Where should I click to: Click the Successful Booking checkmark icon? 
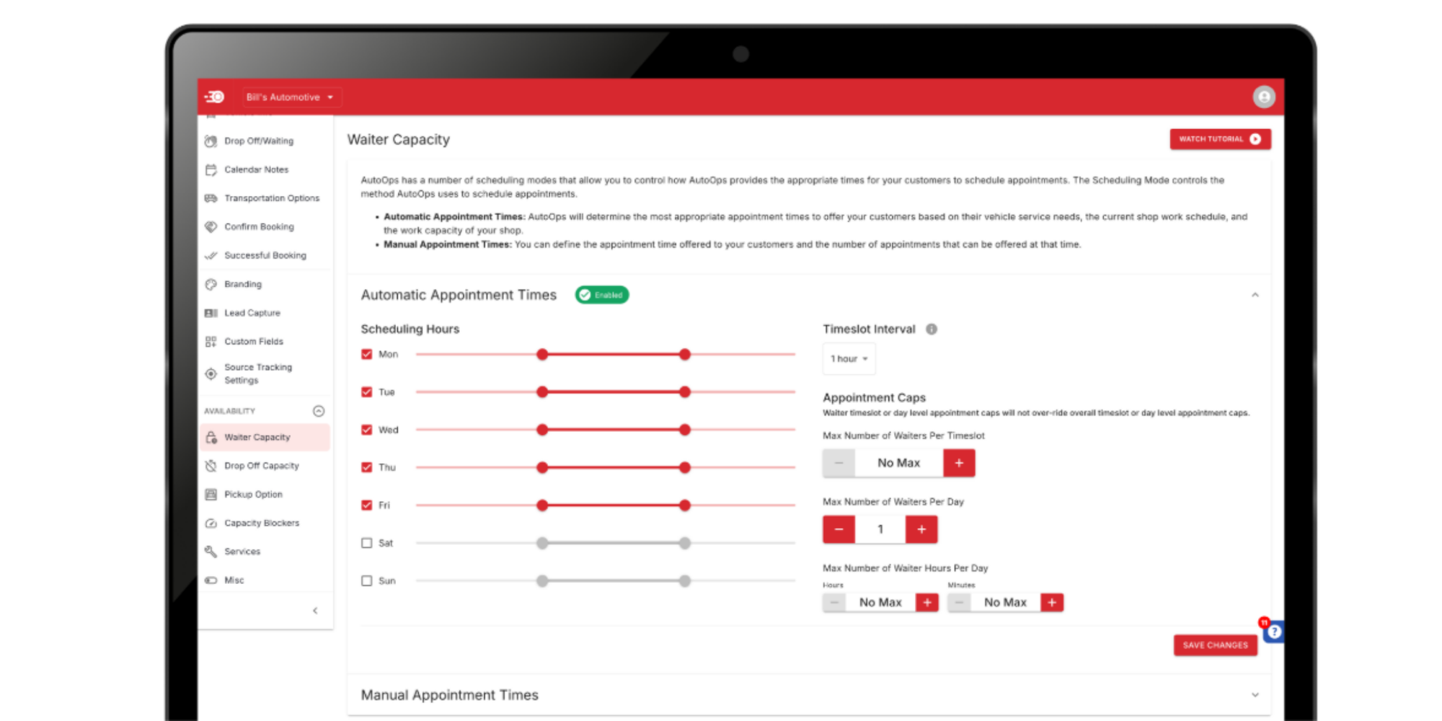(x=211, y=256)
